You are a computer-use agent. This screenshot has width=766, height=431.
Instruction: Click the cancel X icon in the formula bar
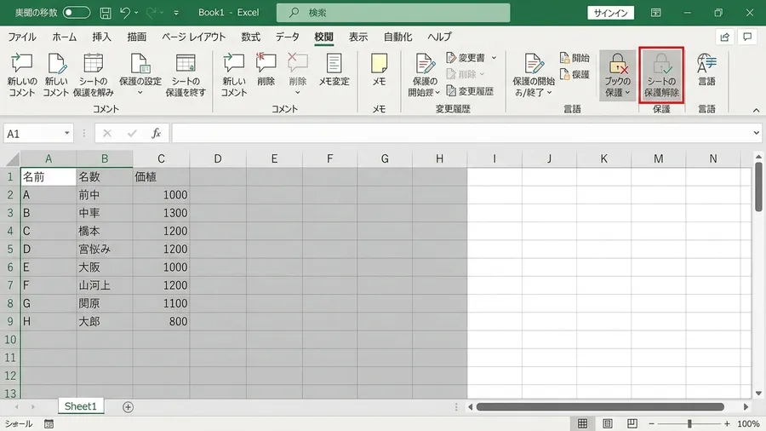click(x=107, y=134)
